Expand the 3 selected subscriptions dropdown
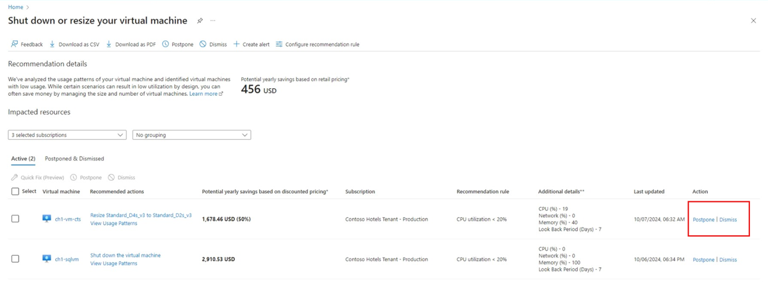Screen dimensions: 768x285 pyautogui.click(x=67, y=135)
